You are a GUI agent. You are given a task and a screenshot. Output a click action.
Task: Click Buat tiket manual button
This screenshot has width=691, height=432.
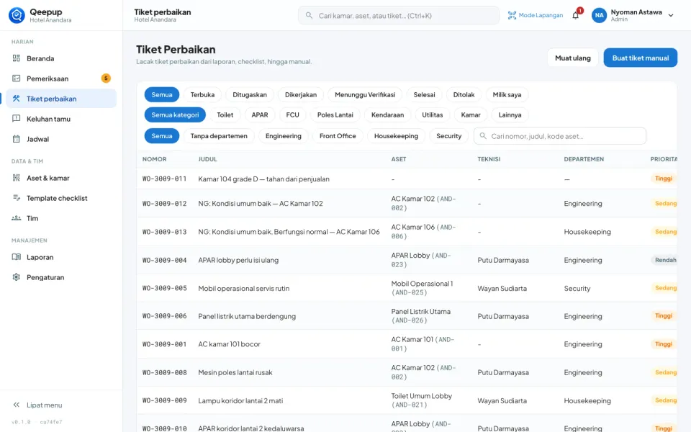click(641, 58)
